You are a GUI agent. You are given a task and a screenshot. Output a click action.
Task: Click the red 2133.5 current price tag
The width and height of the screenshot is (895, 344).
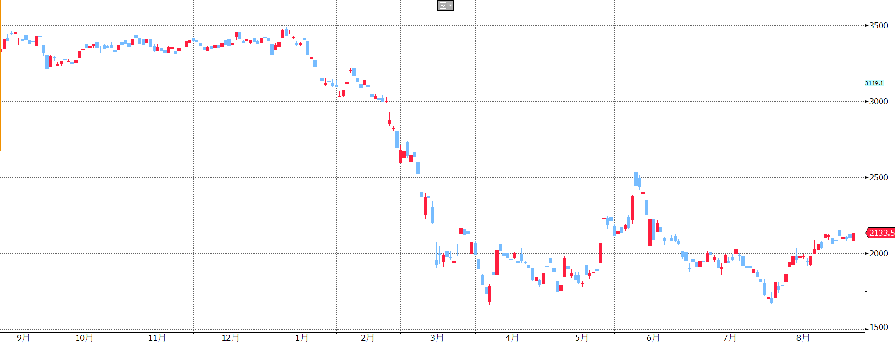point(881,233)
